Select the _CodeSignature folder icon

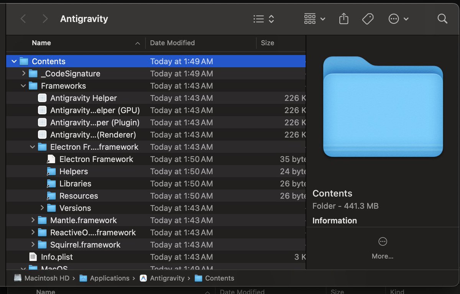point(33,73)
